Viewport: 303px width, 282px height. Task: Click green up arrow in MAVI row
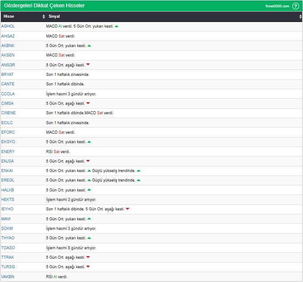89,219
